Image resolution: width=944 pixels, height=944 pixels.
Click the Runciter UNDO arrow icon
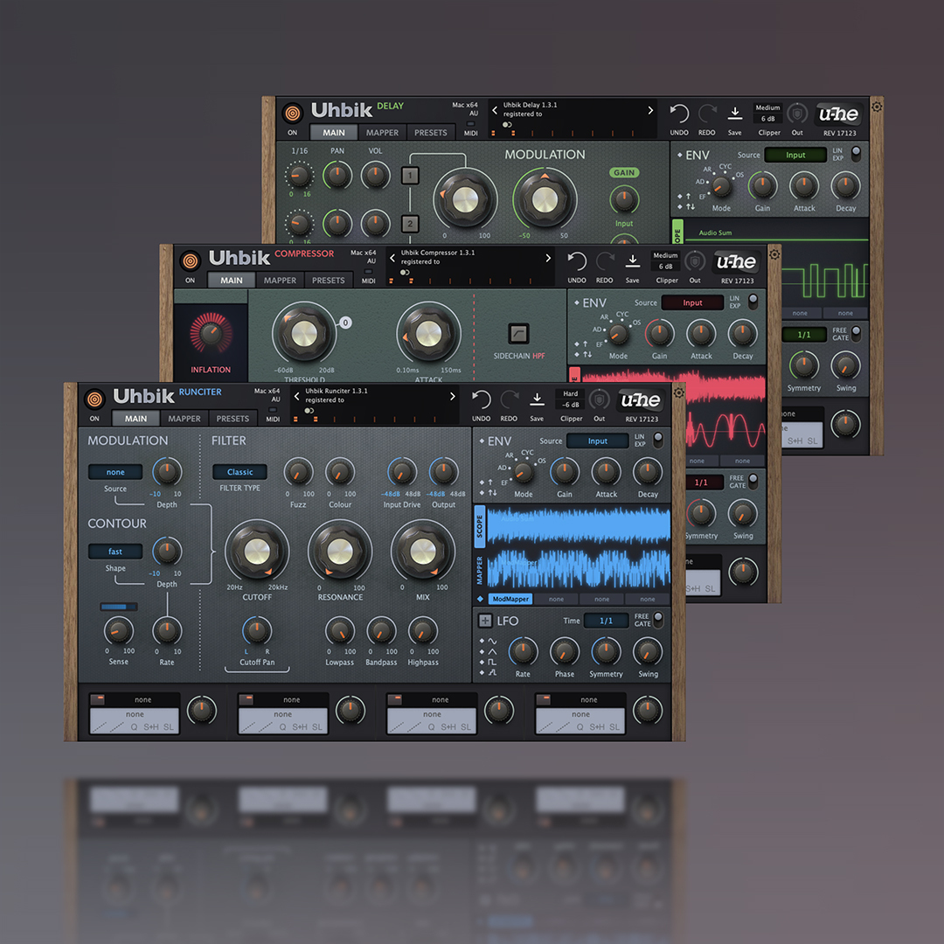481,399
